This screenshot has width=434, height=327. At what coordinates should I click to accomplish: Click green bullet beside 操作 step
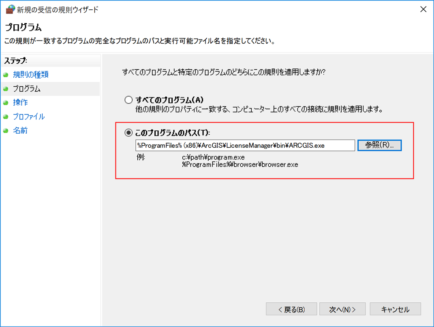6,103
